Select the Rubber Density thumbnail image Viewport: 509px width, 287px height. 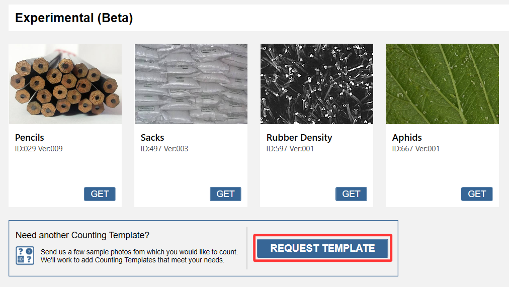[317, 84]
